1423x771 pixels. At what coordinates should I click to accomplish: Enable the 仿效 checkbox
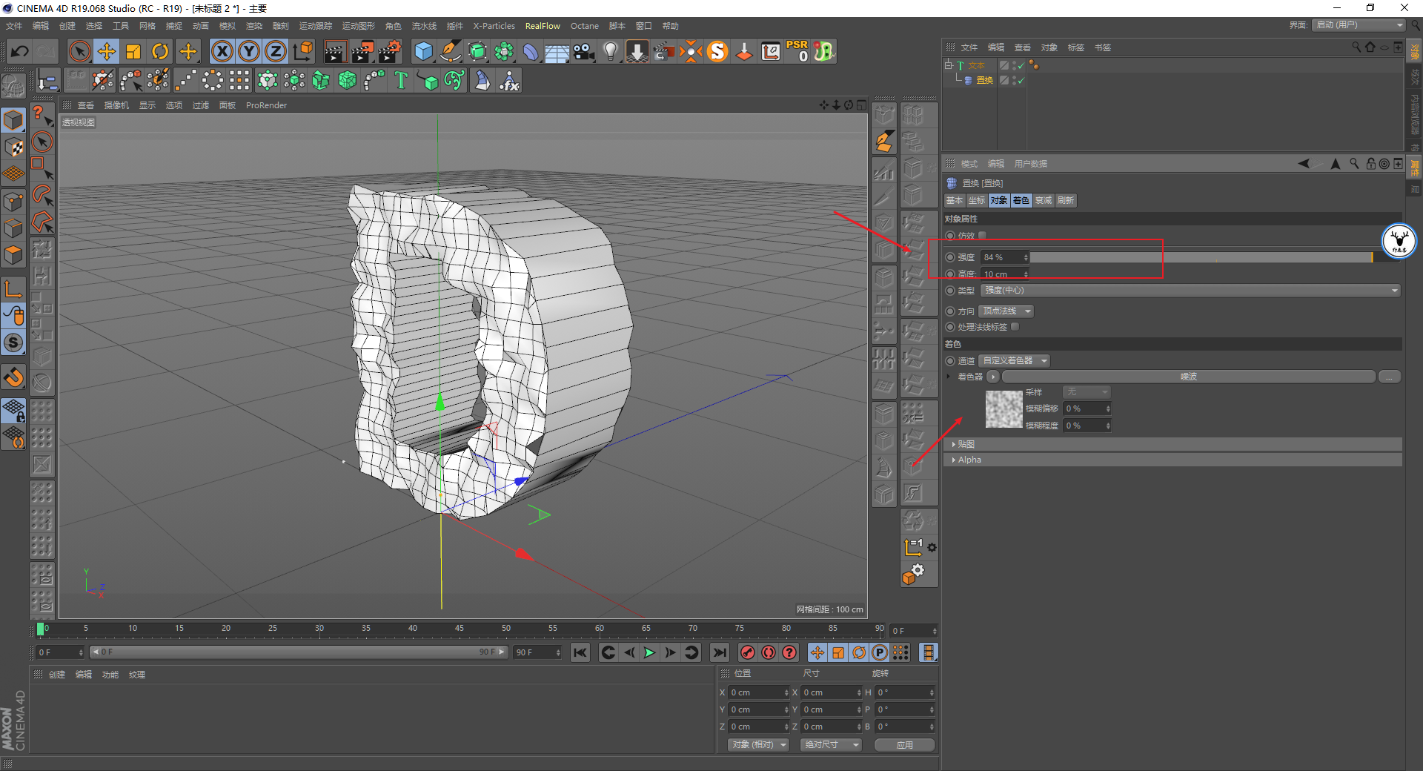coord(983,236)
